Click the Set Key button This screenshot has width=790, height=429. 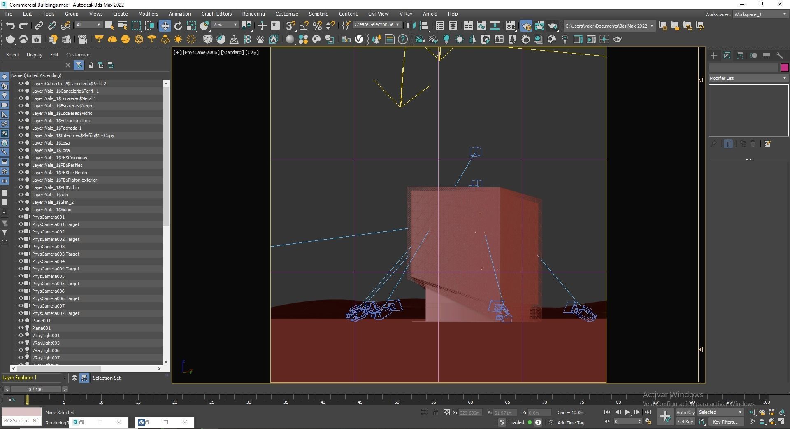pyautogui.click(x=685, y=422)
